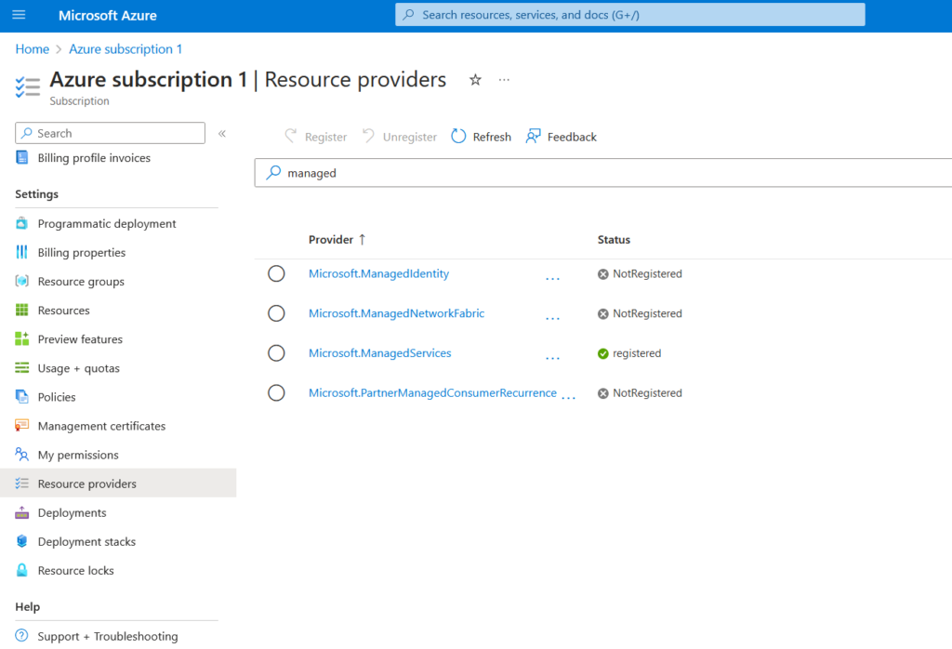Click the Home breadcrumb link
Screen dimensions: 952x649
click(33, 49)
